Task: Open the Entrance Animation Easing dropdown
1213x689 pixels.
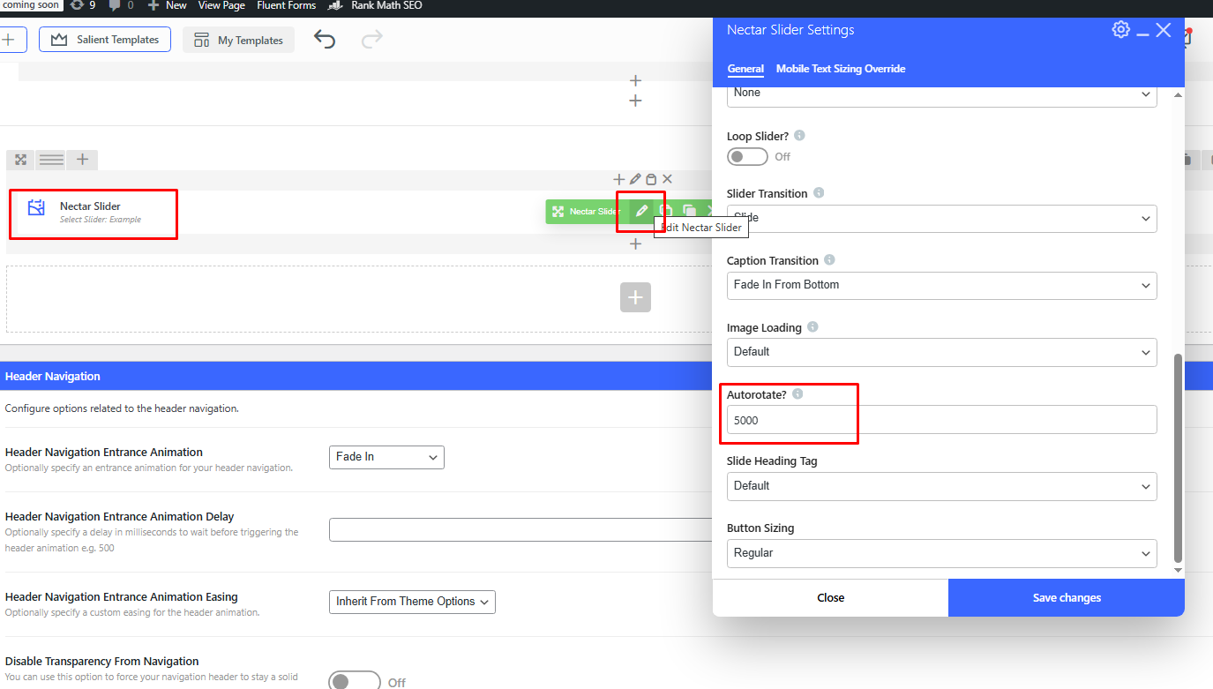Action: (x=412, y=602)
